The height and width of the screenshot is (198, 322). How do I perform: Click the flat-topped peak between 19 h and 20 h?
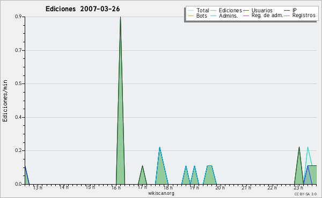click(x=209, y=175)
